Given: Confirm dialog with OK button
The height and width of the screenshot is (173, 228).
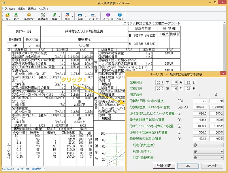Looking at the screenshot, I should pos(188,166).
